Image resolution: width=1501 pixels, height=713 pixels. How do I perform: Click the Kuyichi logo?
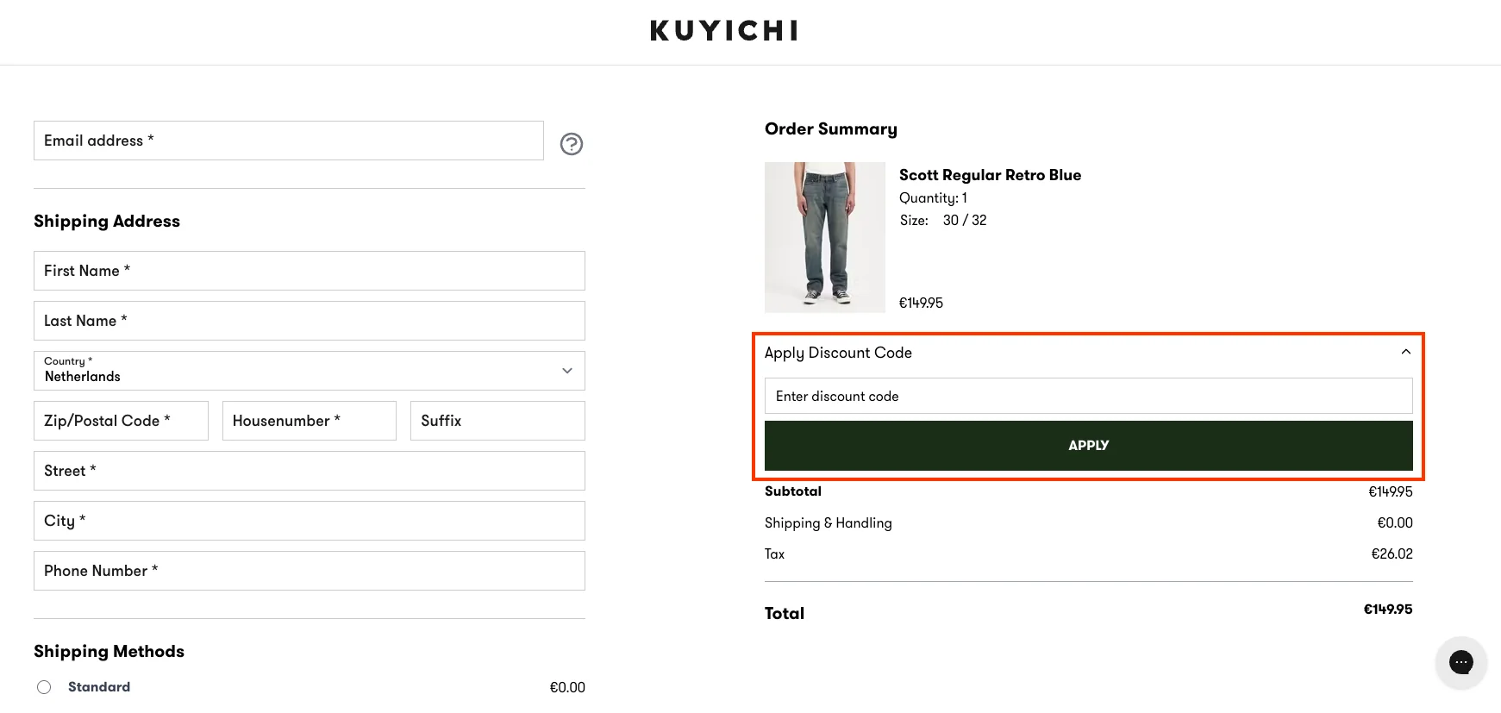(x=722, y=30)
